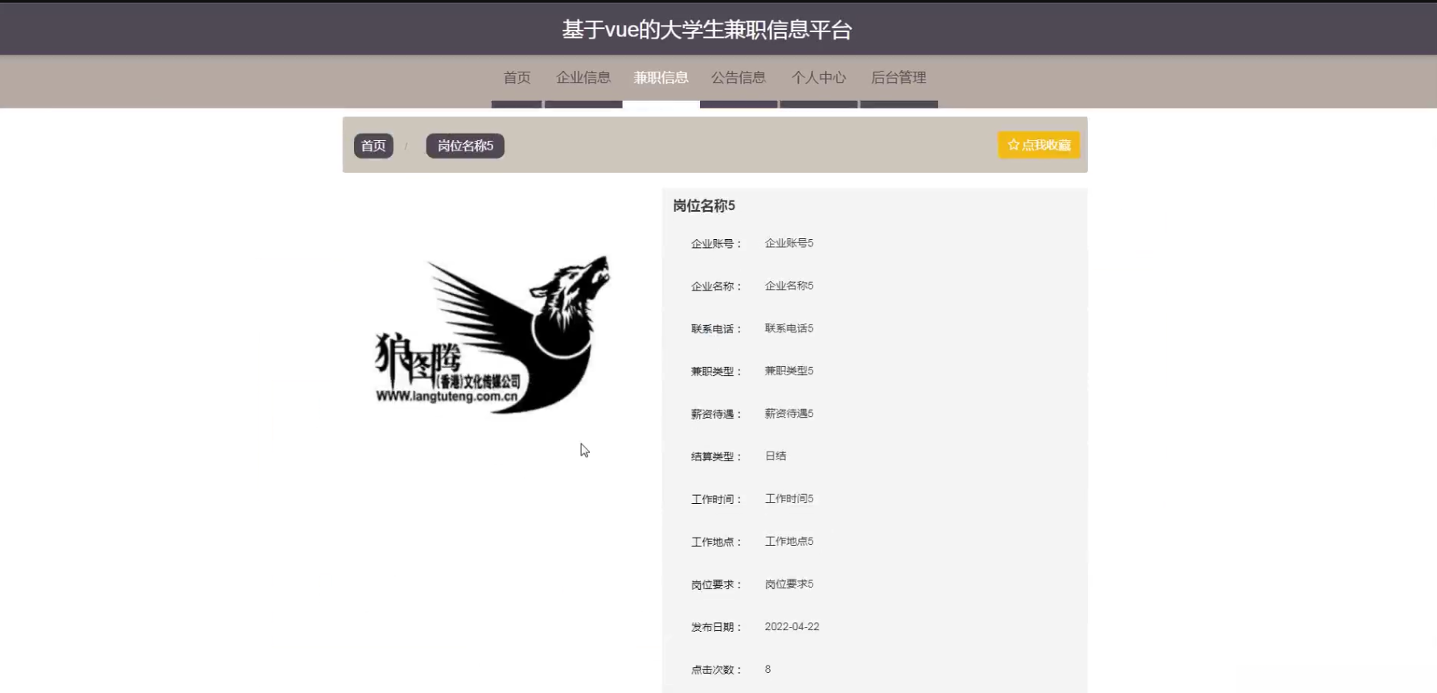The image size is (1437, 693).
Task: Click the 点击次数 count value 8
Action: [x=768, y=670]
